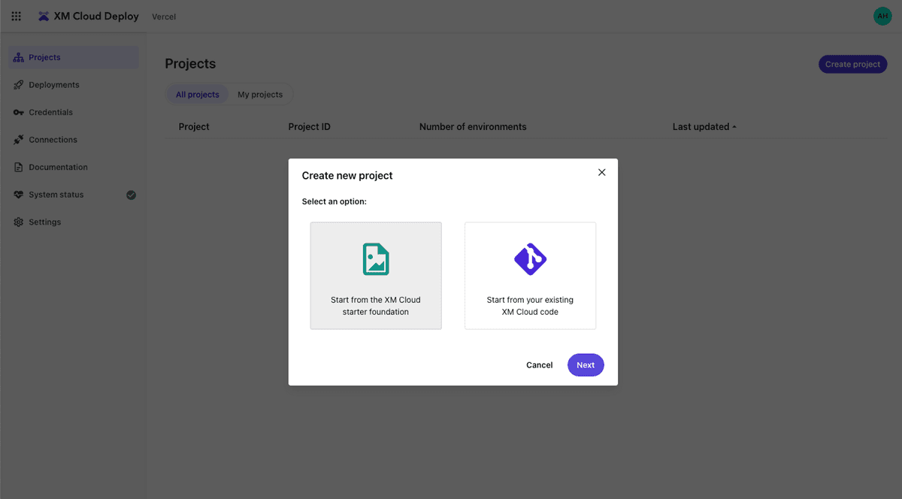This screenshot has width=902, height=499.
Task: Click the Projects sidebar icon
Action: pyautogui.click(x=19, y=58)
